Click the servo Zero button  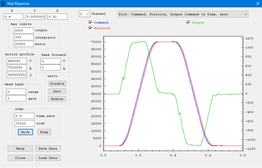57,91
